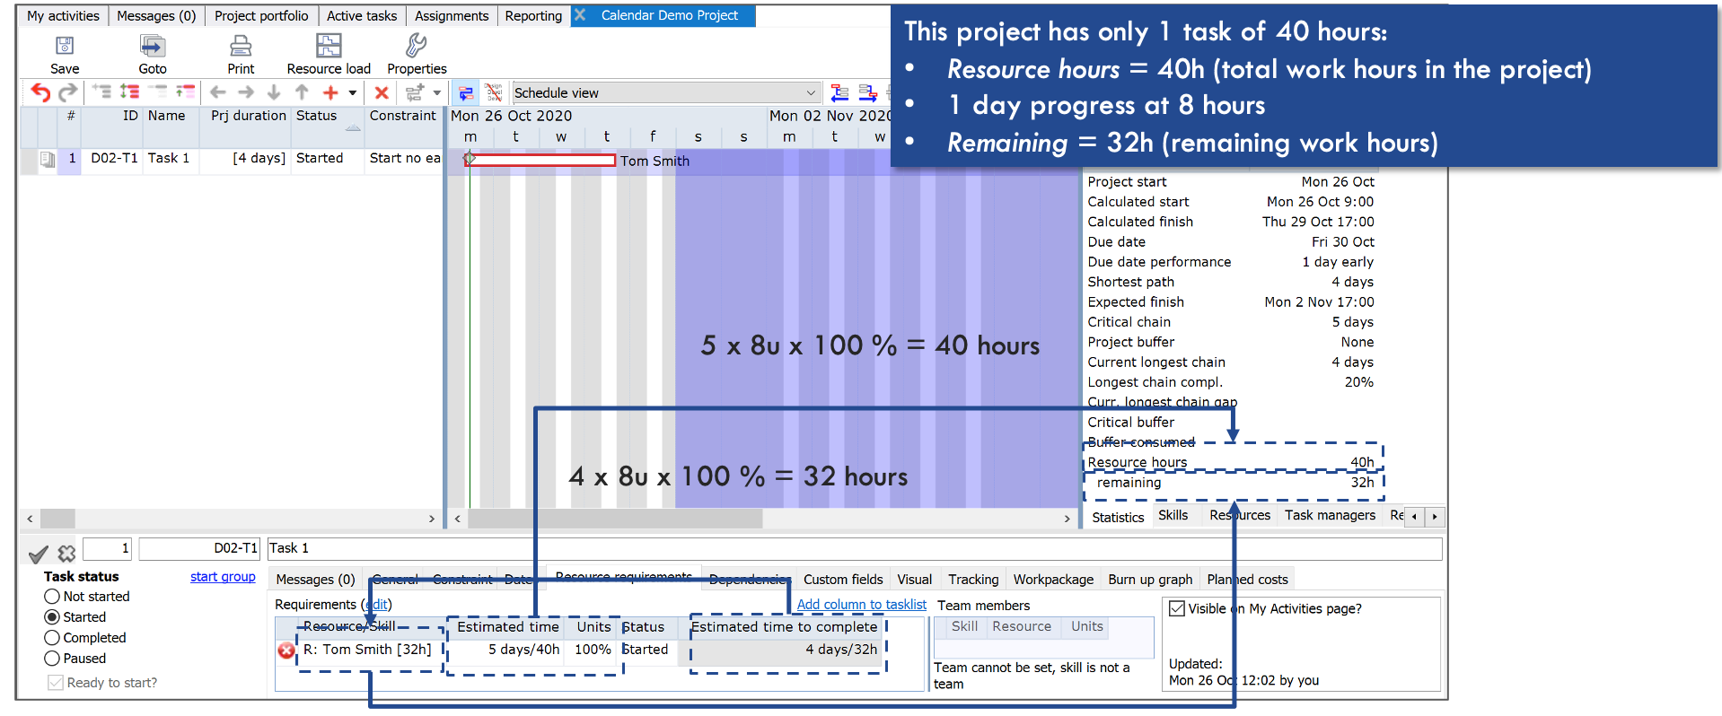Click the move up arrow
Image resolution: width=1722 pixels, height=716 pixels.
[302, 92]
